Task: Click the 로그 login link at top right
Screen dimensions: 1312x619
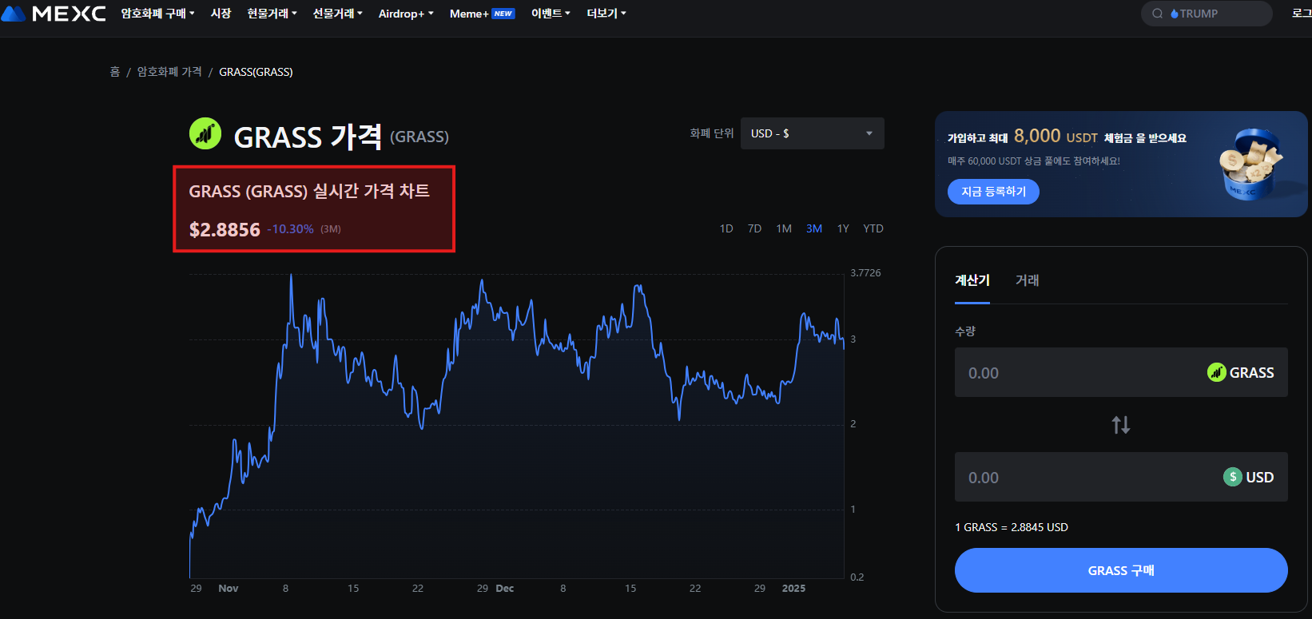Action: 1302,14
